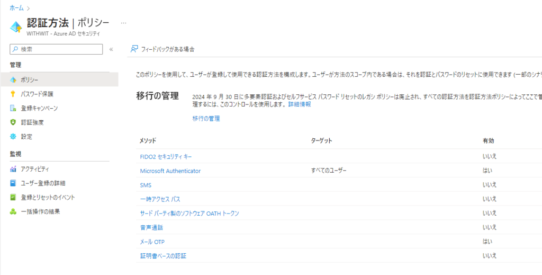This screenshot has width=542, height=275.
Task: Click the magnifier icon in search box
Action: pyautogui.click(x=15, y=49)
